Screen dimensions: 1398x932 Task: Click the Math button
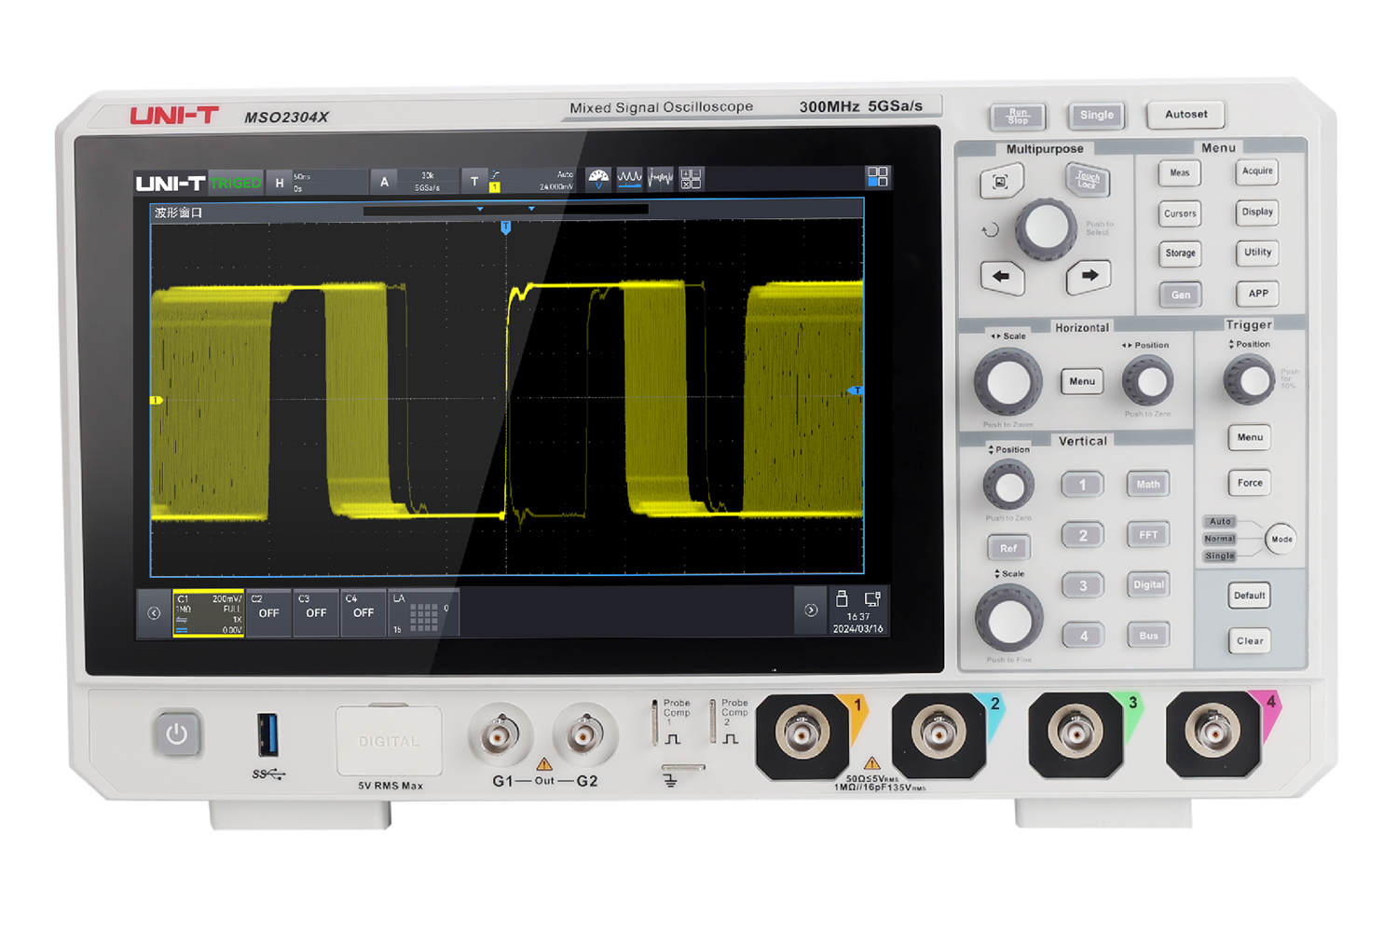pyautogui.click(x=1148, y=484)
